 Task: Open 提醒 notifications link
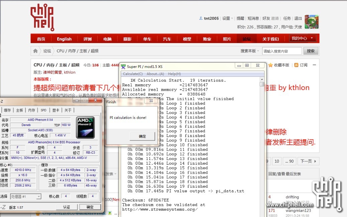(240, 18)
